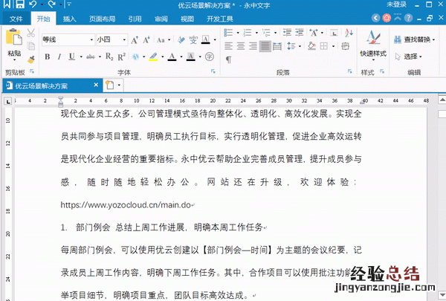Toggle Bold formatting
This screenshot has width=446, height=301.
[47, 56]
